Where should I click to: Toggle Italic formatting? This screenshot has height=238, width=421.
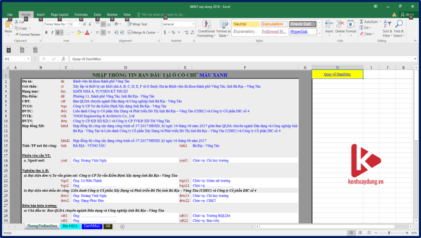(52, 32)
